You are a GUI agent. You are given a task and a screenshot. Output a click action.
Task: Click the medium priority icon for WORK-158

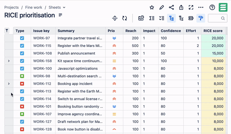[x=114, y=61]
